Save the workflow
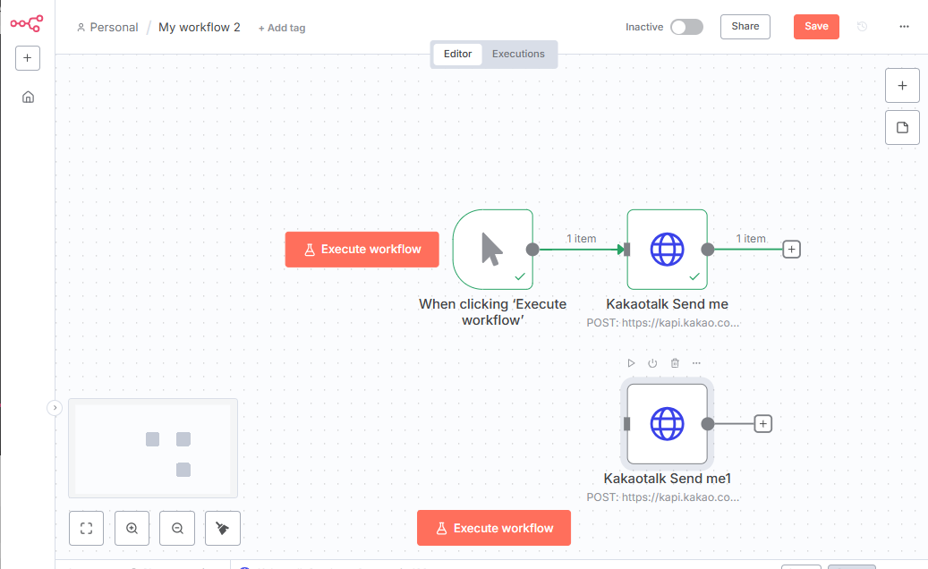 click(x=816, y=27)
